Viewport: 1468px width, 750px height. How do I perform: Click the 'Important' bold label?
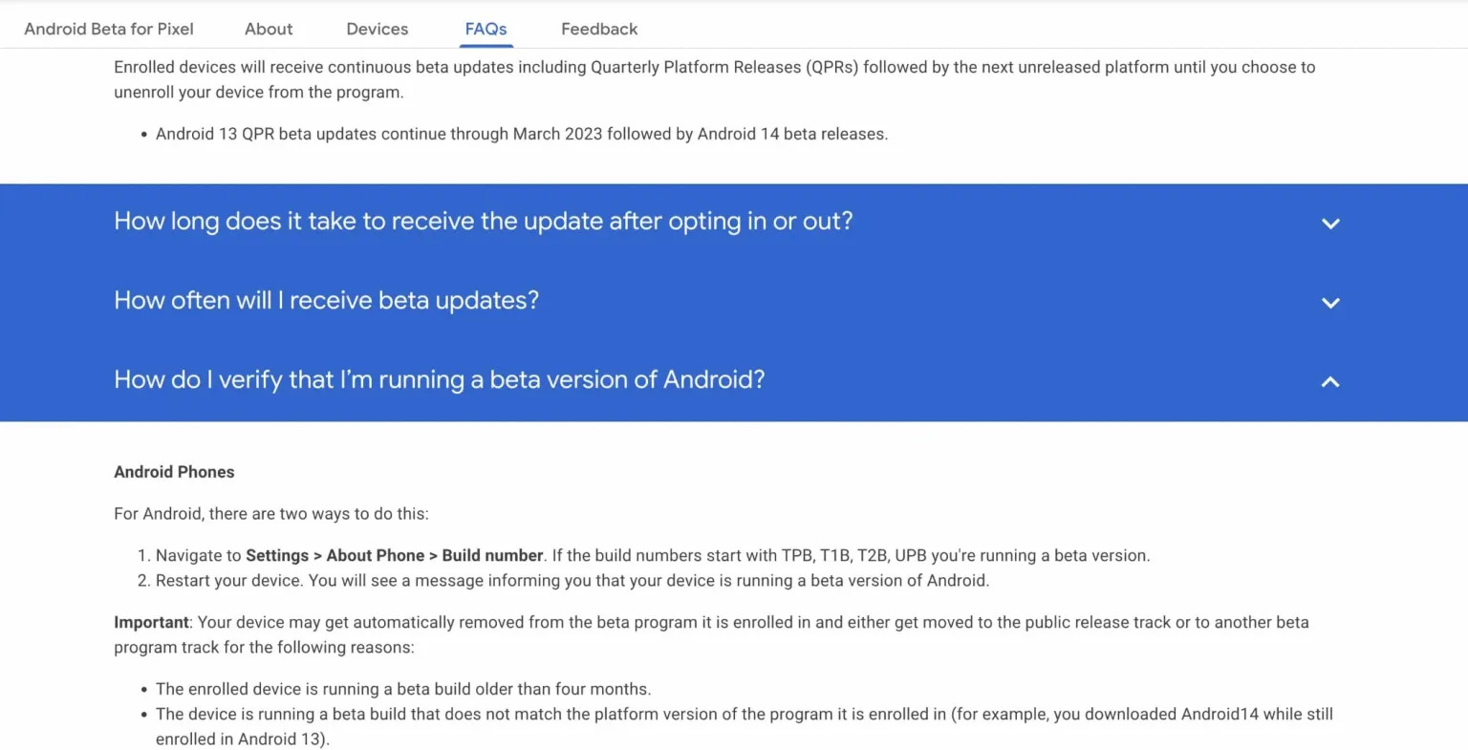151,622
